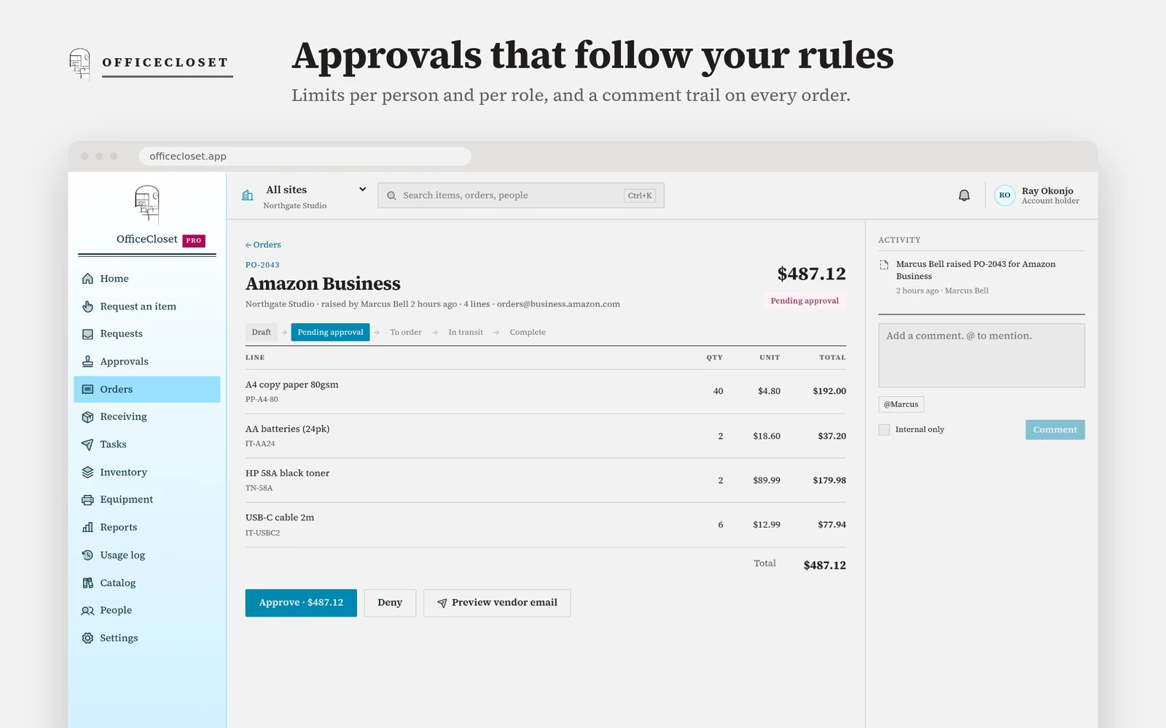This screenshot has height=728, width=1166.
Task: Click the HP 58A black toner line
Action: coord(546,480)
